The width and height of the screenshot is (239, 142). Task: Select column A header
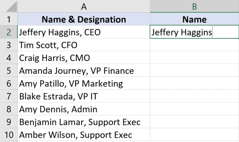84,6
